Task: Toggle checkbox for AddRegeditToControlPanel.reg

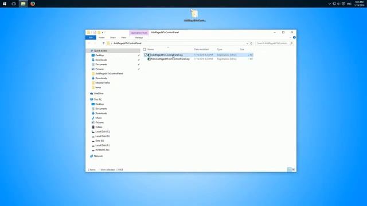Action: pos(145,55)
